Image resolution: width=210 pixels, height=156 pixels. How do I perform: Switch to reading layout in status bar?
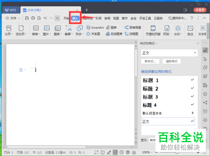coord(102,152)
